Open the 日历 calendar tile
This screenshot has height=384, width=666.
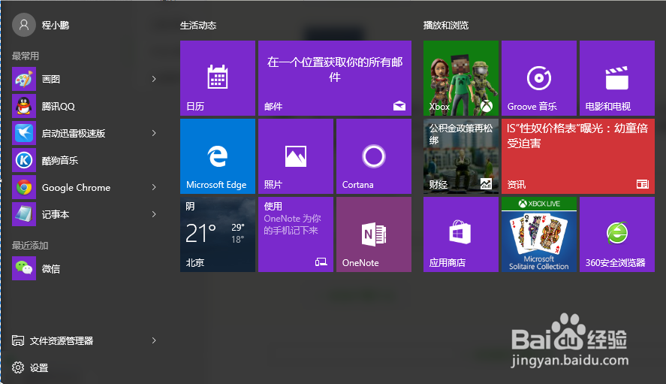(218, 78)
